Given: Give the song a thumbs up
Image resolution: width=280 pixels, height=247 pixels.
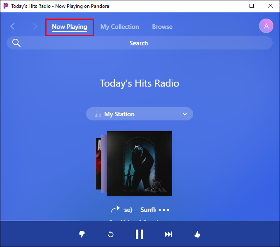Looking at the screenshot, I should click(x=197, y=234).
